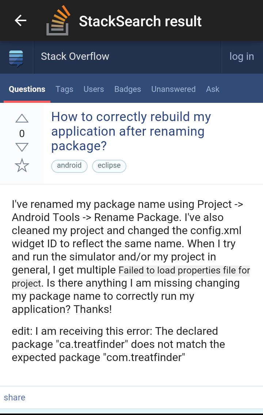Select the Questions tab

point(27,89)
